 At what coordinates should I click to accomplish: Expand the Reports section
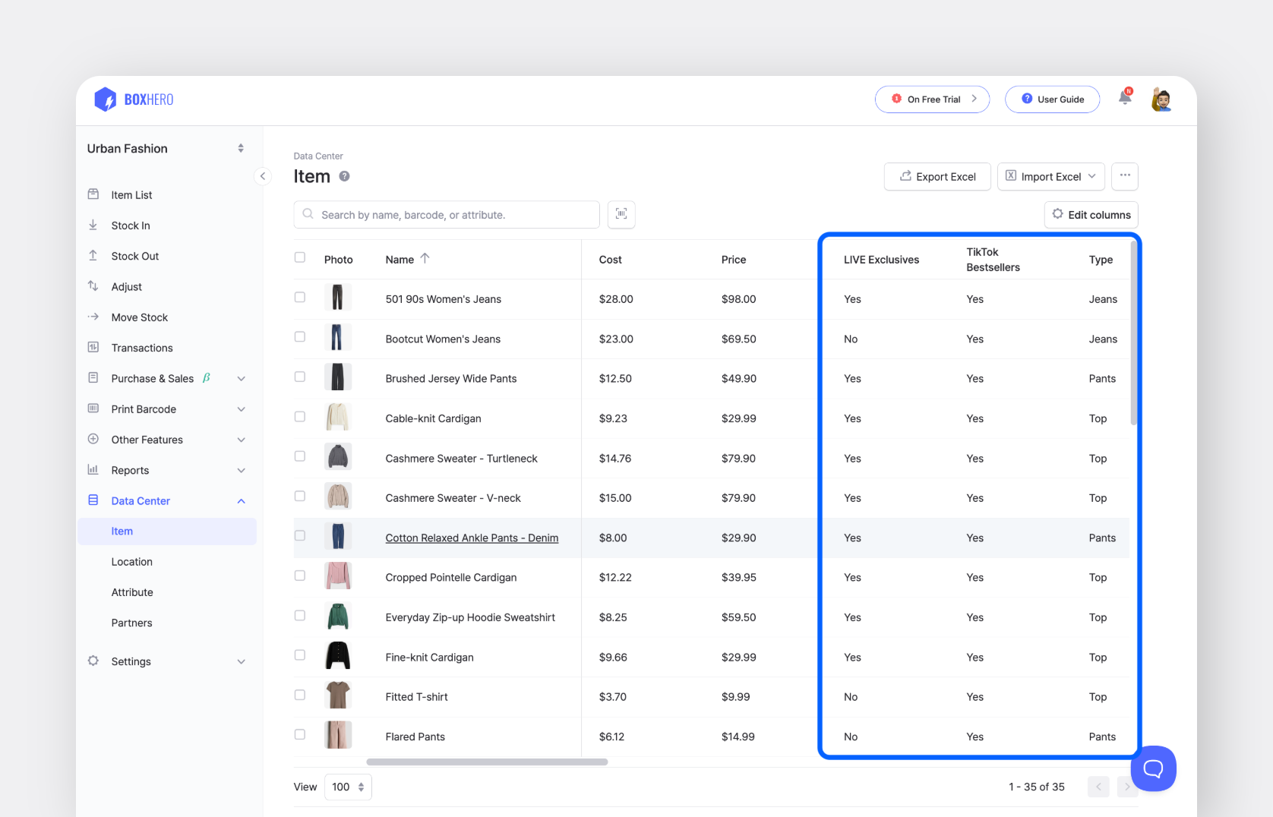point(241,470)
